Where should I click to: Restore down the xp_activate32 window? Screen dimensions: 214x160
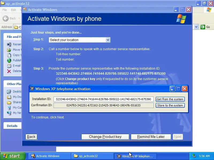coord(204,3)
